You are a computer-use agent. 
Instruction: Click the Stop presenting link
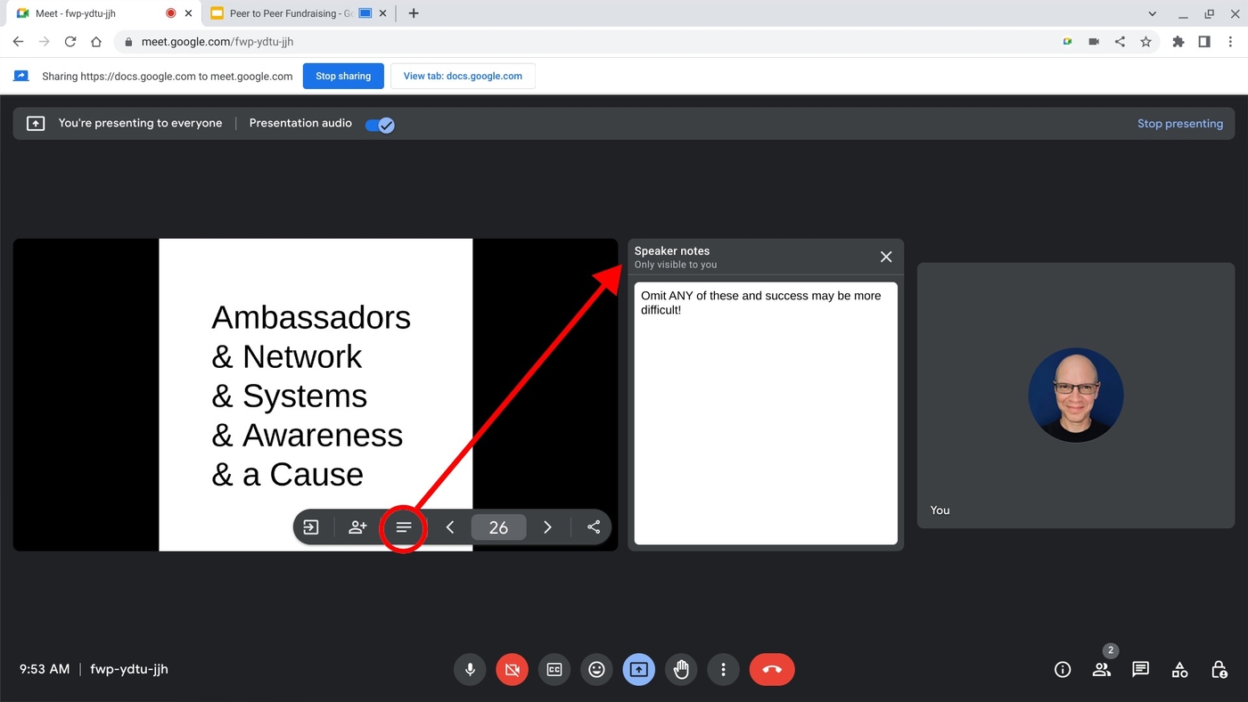click(1180, 123)
